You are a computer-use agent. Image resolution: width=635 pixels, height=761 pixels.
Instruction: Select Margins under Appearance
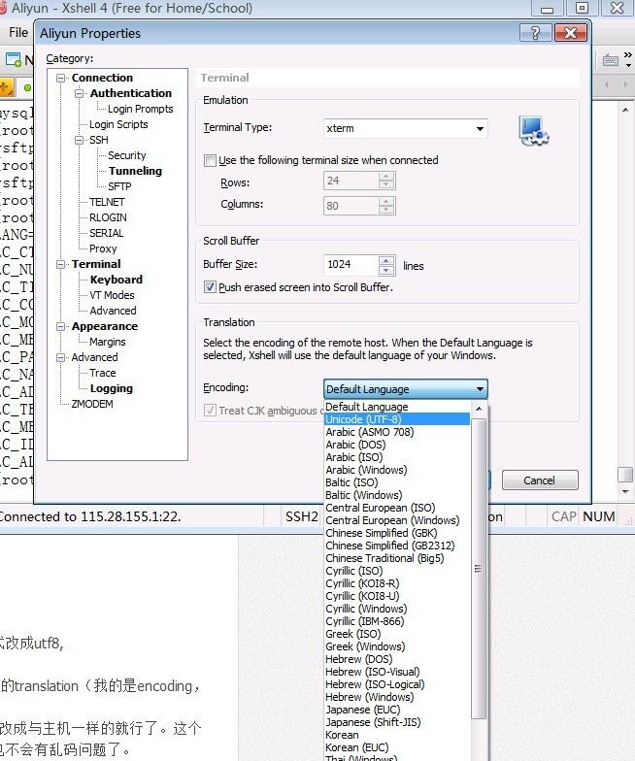pyautogui.click(x=107, y=342)
